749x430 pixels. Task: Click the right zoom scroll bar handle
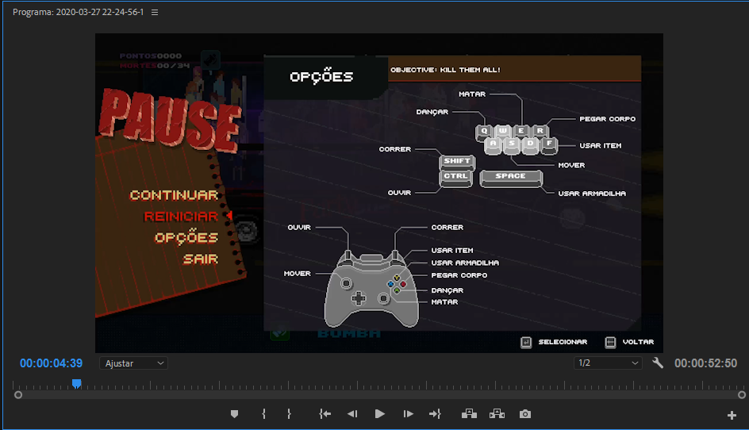tap(742, 395)
